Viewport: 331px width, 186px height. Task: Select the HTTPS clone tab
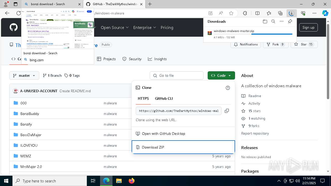click(143, 98)
